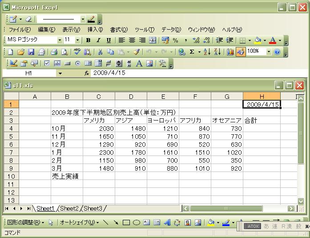
Task: Switch to Sheet3 tab
Action: (x=93, y=208)
